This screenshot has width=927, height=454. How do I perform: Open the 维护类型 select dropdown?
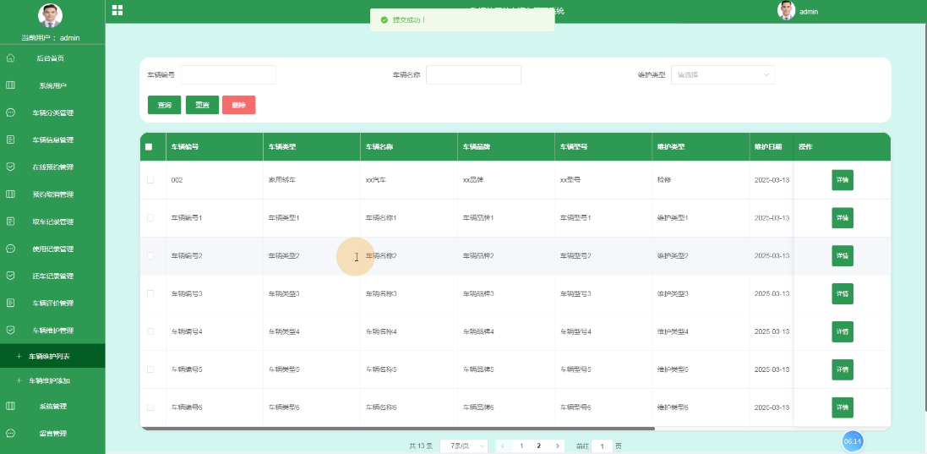pyautogui.click(x=723, y=75)
